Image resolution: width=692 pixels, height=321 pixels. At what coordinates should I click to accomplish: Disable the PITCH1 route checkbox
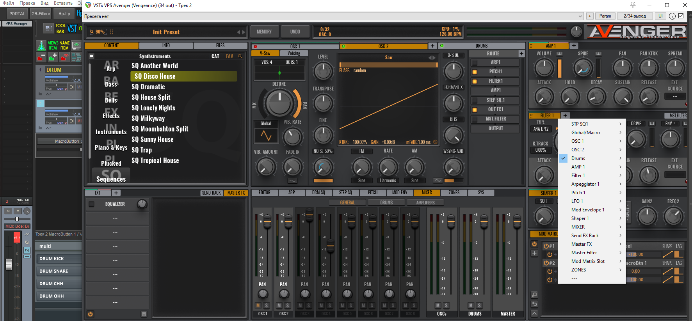pyautogui.click(x=475, y=72)
